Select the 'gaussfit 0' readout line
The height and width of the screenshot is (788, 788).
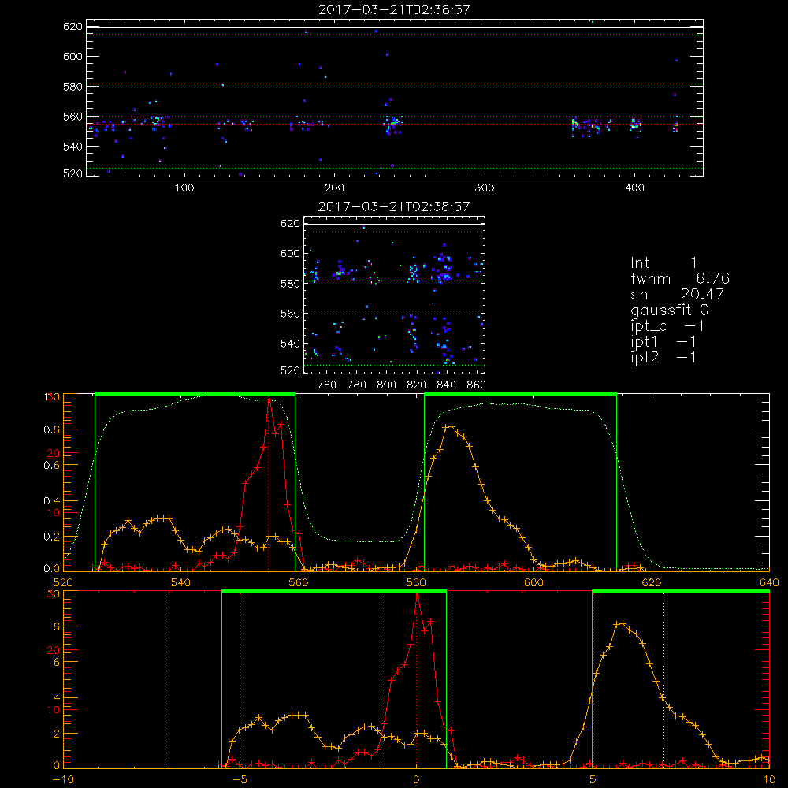tap(670, 310)
